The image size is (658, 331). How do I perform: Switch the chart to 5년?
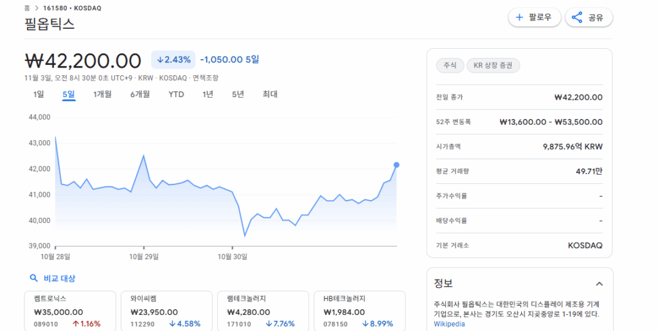tap(238, 94)
